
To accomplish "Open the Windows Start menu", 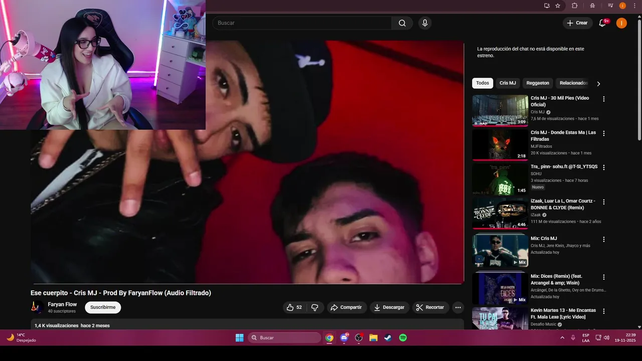I will [239, 338].
